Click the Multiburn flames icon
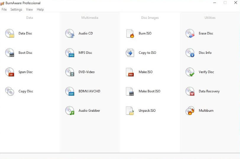Screen dimensions: 240x159 (x=190, y=111)
